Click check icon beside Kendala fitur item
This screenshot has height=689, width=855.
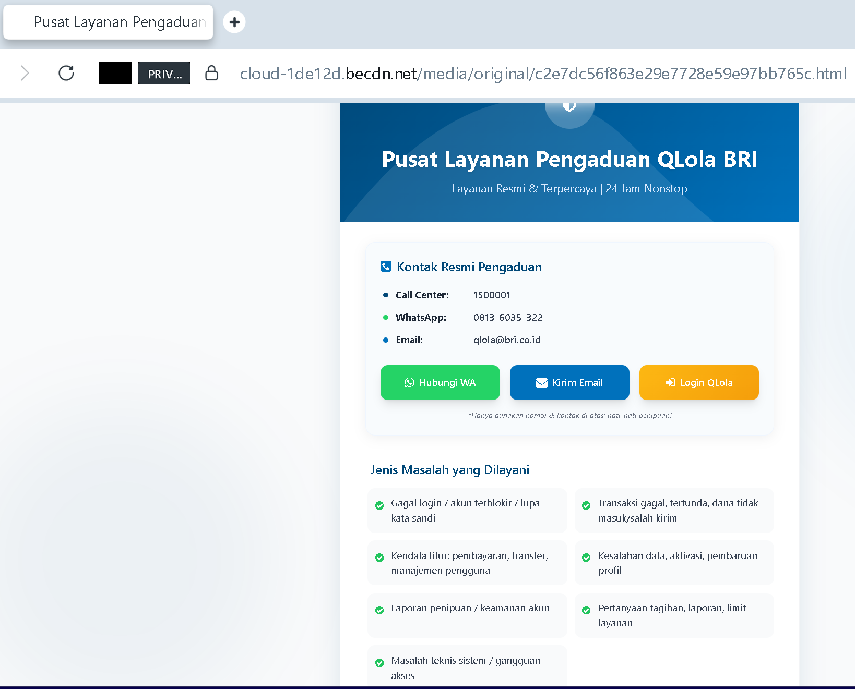[379, 558]
